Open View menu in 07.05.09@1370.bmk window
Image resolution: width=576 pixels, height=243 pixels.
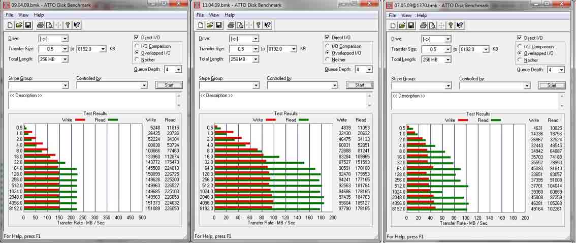coord(406,15)
